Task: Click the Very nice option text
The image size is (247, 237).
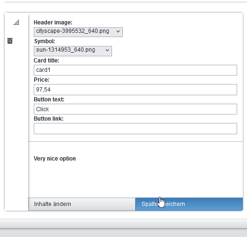Action: click(55, 159)
